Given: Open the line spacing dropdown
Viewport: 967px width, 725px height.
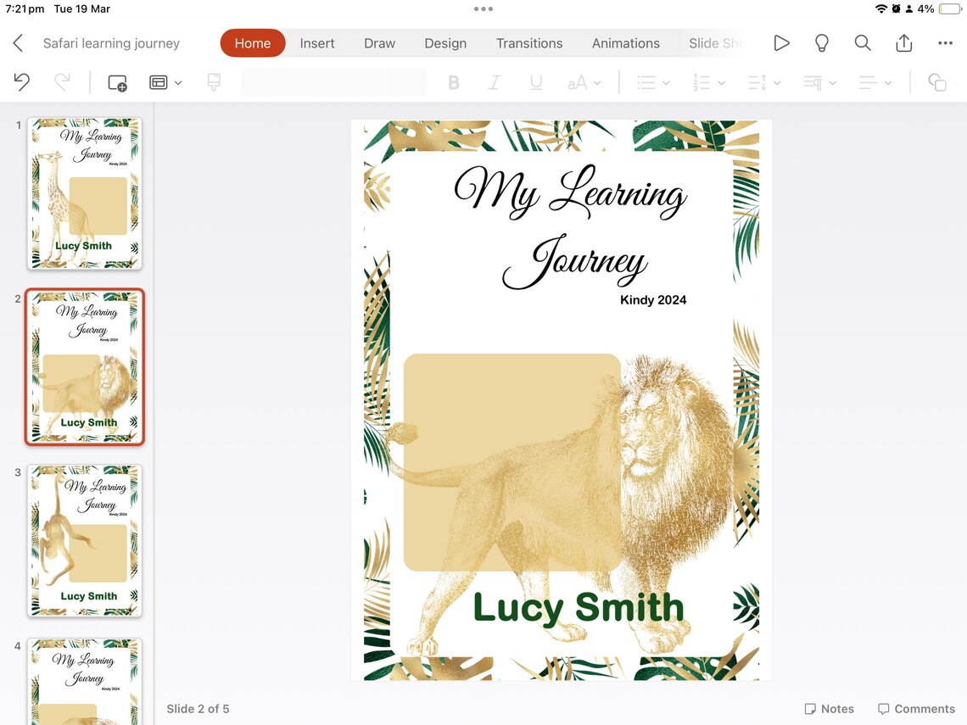Looking at the screenshot, I should pyautogui.click(x=764, y=82).
